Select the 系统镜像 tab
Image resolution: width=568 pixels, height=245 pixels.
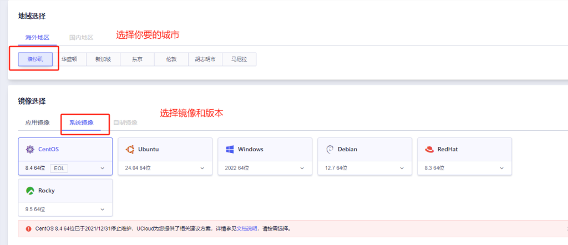pyautogui.click(x=82, y=122)
